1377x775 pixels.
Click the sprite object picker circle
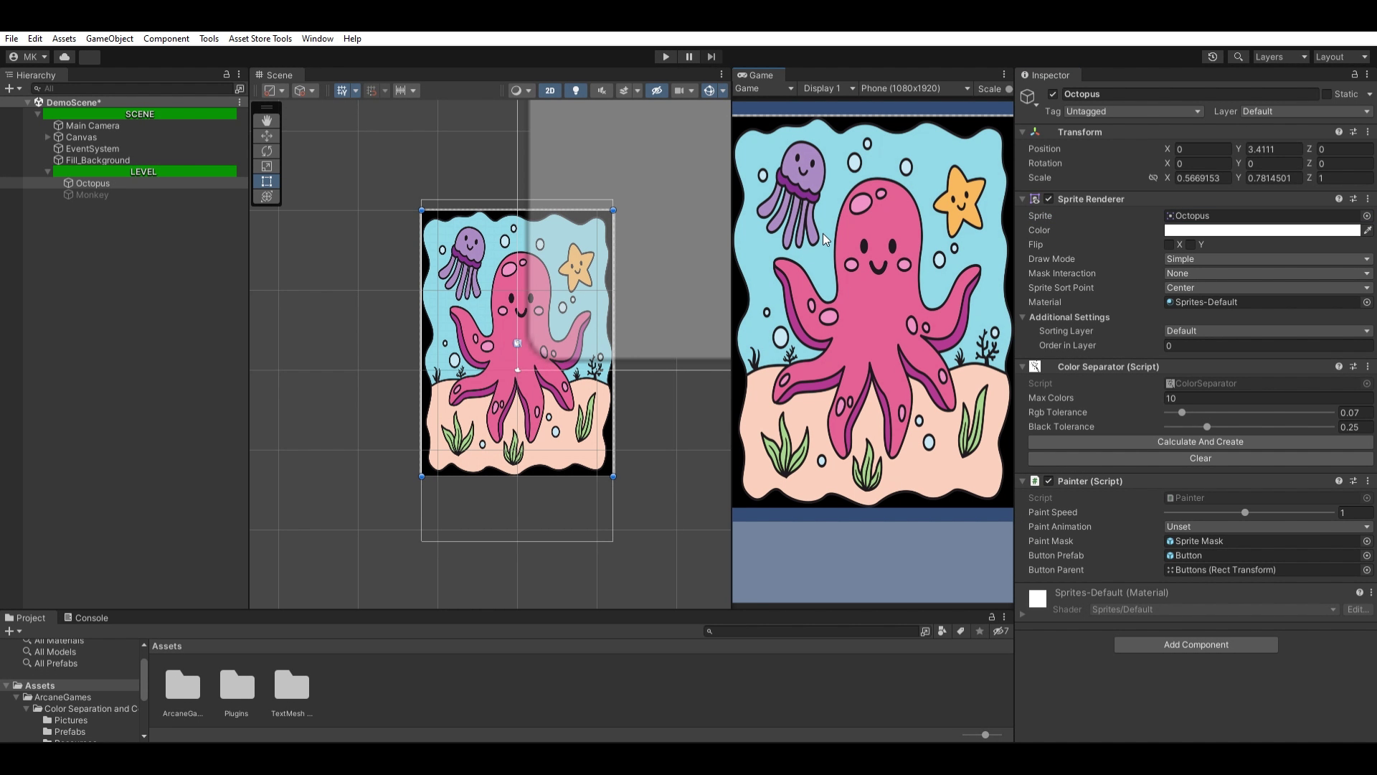tap(1367, 216)
